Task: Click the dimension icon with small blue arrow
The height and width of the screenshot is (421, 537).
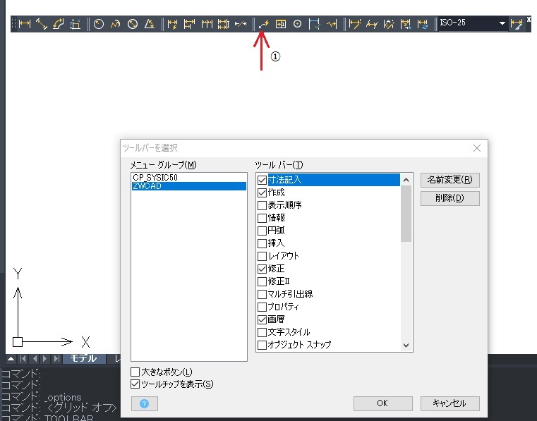Action: pyautogui.click(x=406, y=24)
